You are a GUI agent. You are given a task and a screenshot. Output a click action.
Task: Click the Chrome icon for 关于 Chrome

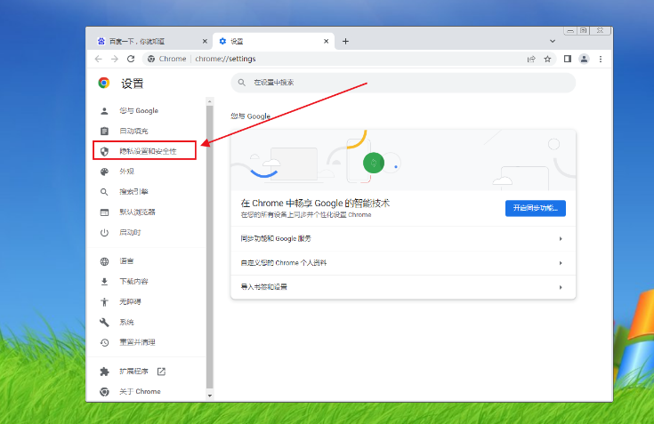tap(104, 391)
